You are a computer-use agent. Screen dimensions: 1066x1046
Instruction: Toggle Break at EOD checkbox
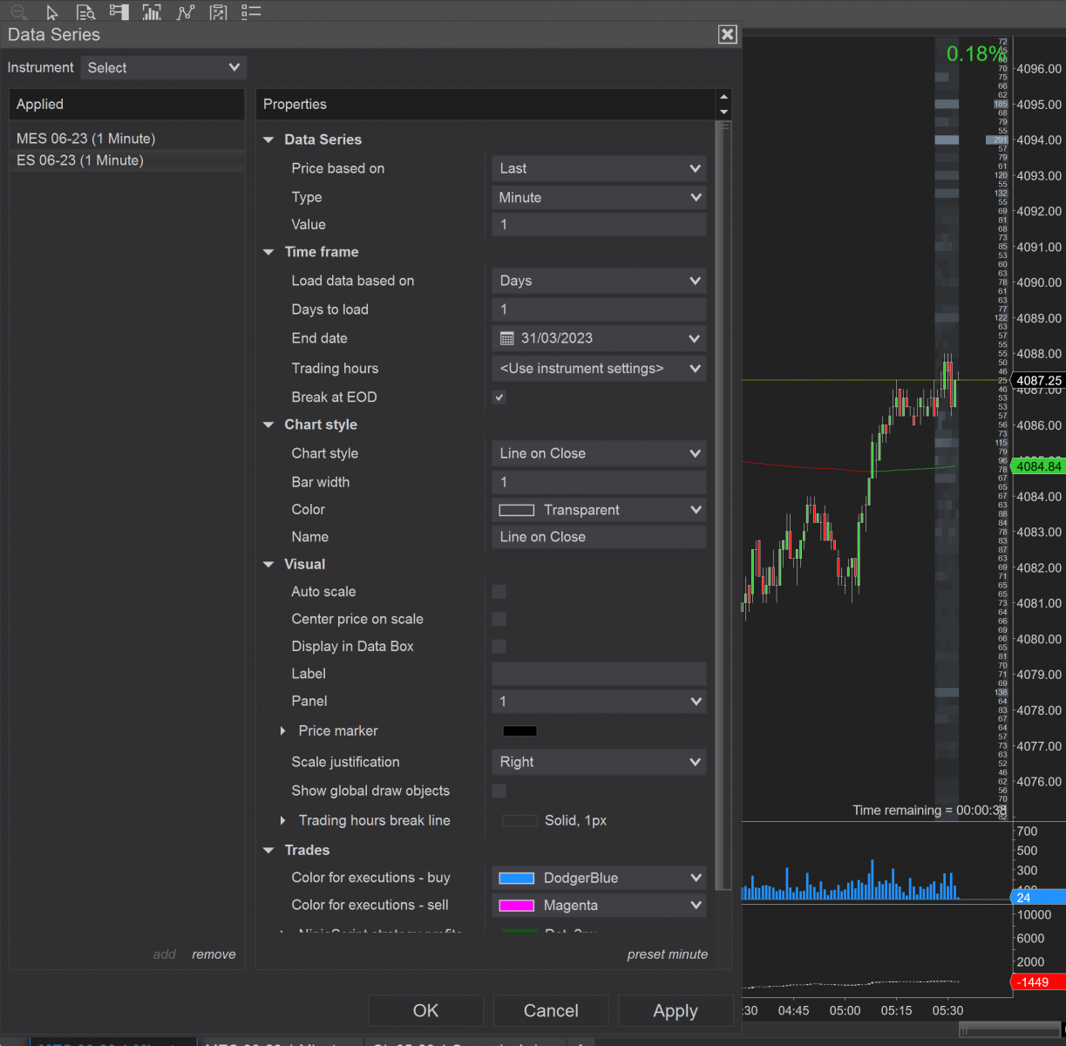(x=499, y=397)
